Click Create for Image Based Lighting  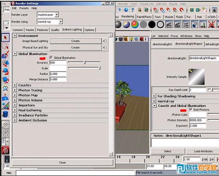(x=76, y=41)
